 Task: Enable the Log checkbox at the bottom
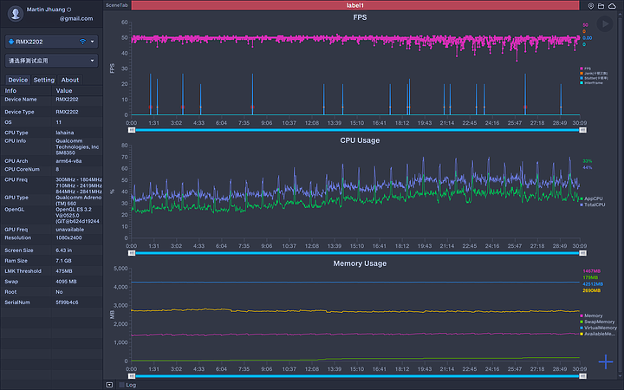(122, 385)
